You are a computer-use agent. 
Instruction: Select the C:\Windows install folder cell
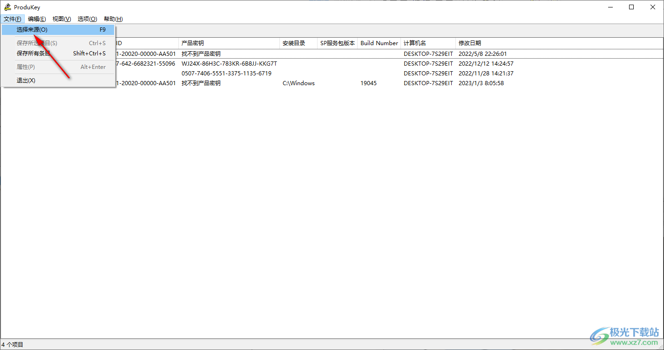[298, 83]
